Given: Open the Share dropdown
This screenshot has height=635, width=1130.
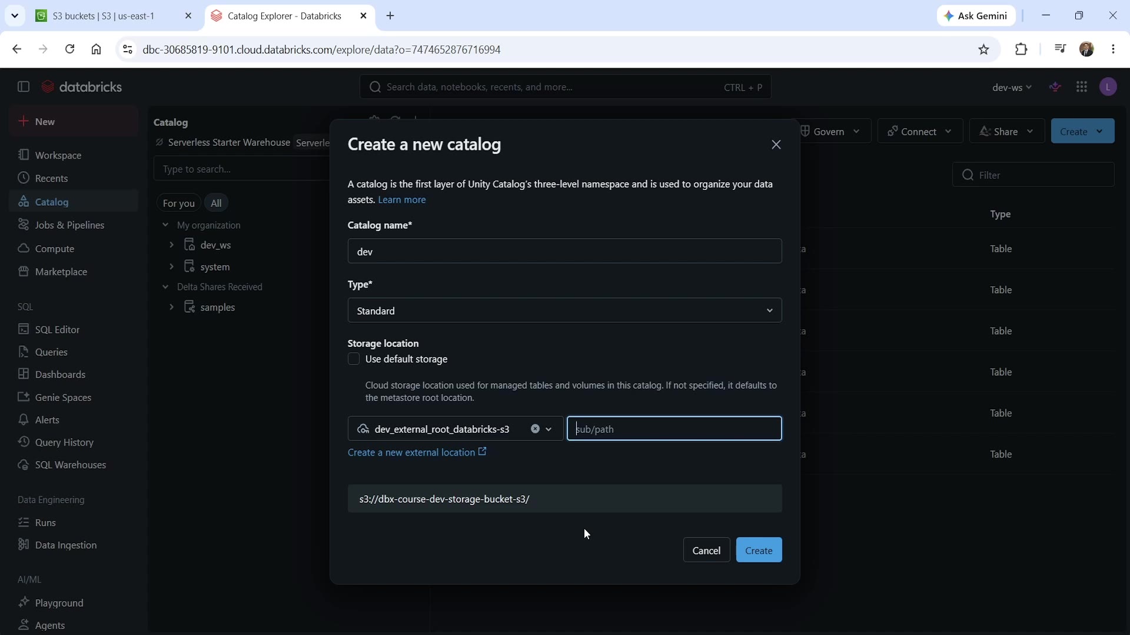Looking at the screenshot, I should (x=1007, y=131).
